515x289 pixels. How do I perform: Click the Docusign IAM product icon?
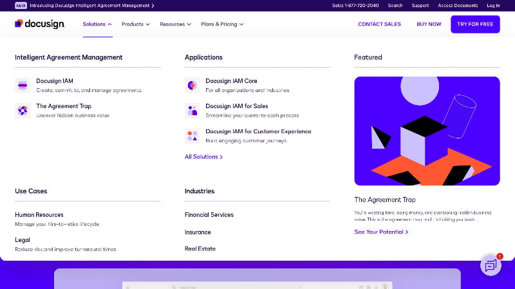[23, 86]
